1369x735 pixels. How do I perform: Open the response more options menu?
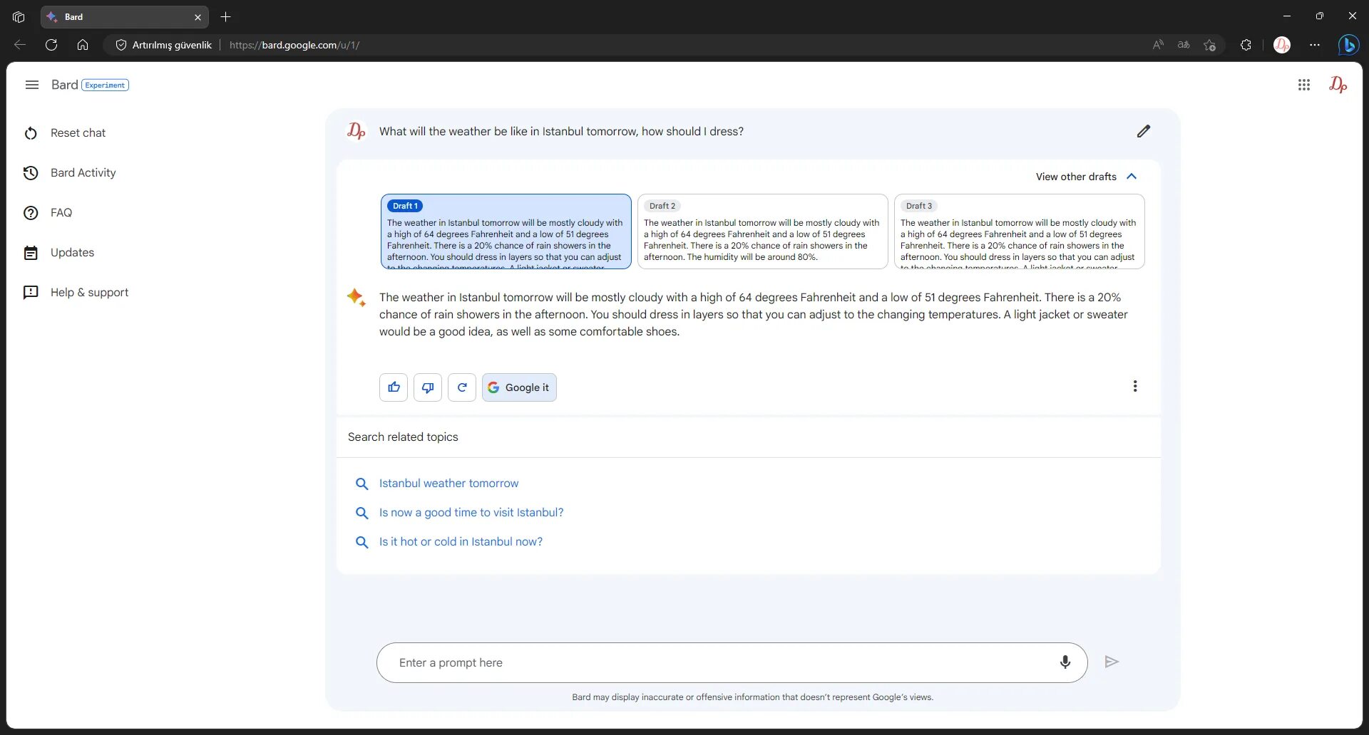pyautogui.click(x=1135, y=386)
